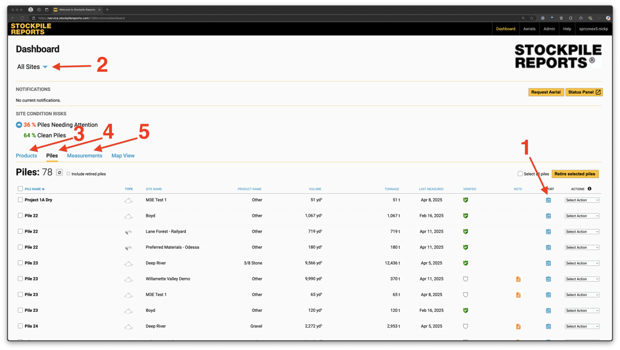The height and width of the screenshot is (350, 620).
Task: Switch to the Measurements tab
Action: pyautogui.click(x=85, y=156)
